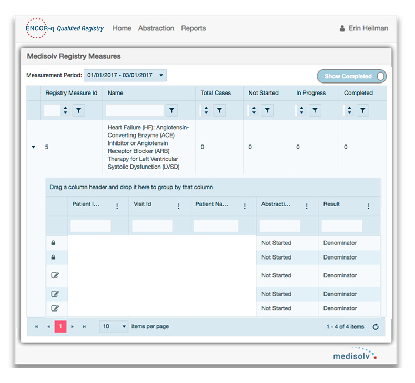This screenshot has height=383, width=415.
Task: Open filter for Completed column
Action: (x=363, y=110)
